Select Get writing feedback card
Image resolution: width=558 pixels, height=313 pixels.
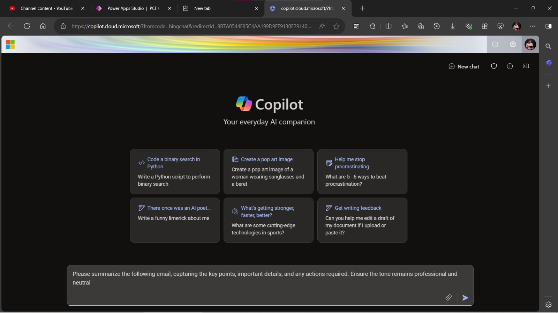click(x=362, y=220)
